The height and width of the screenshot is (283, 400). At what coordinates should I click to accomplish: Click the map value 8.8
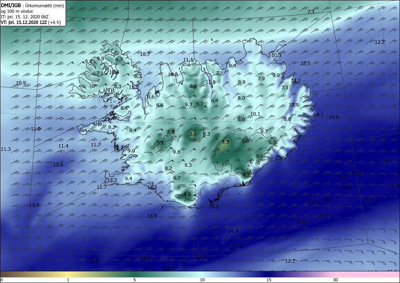click(x=287, y=119)
